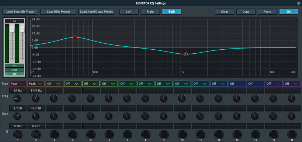
Task: Open band 16 type dropdown
Action: [x=292, y=84]
